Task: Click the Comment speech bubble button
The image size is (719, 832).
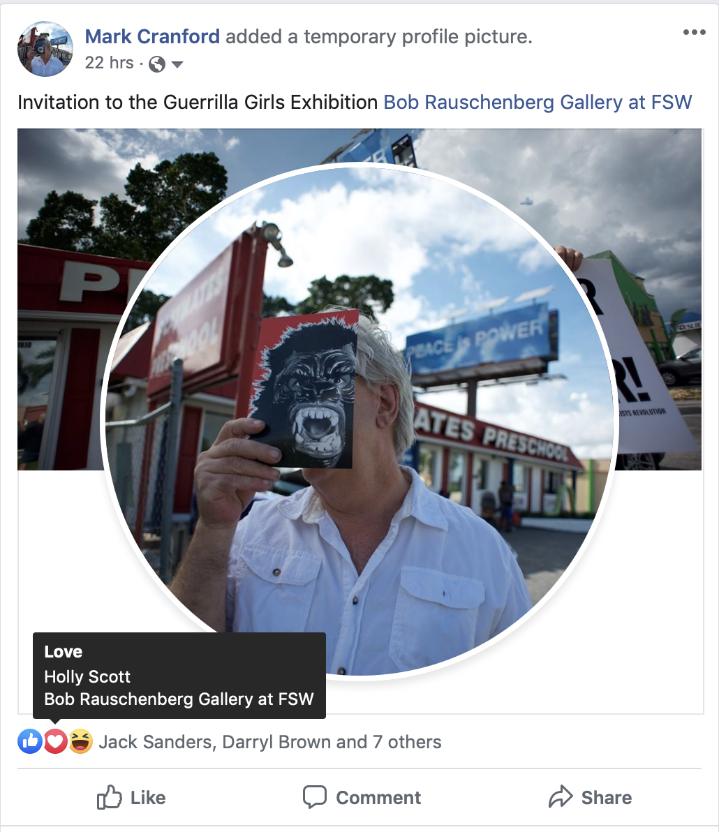Action: tap(362, 797)
